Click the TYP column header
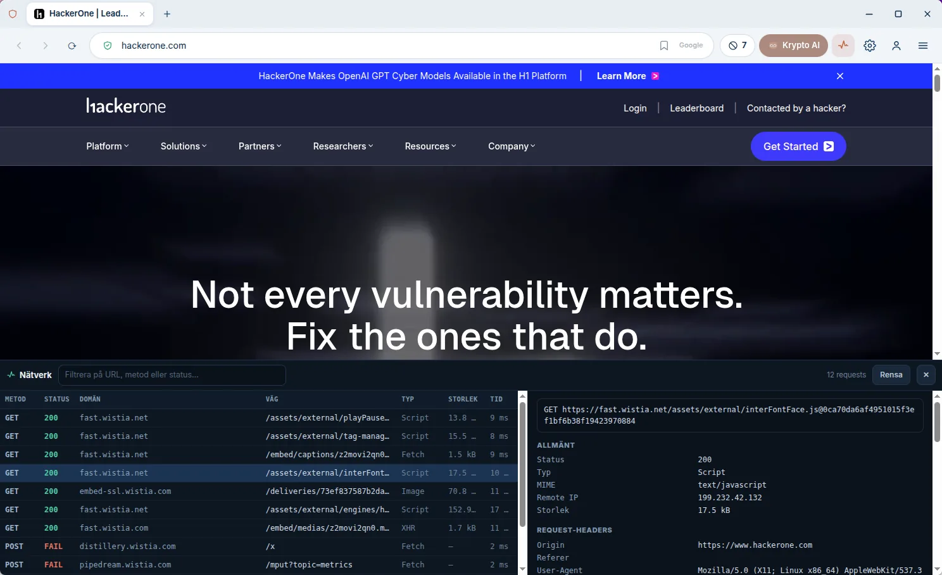Screen dimensions: 942x575 coord(408,400)
